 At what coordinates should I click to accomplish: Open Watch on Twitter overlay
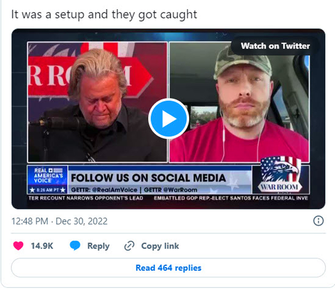click(x=275, y=46)
